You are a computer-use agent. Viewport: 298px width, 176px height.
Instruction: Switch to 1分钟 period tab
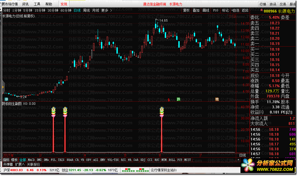17,11
